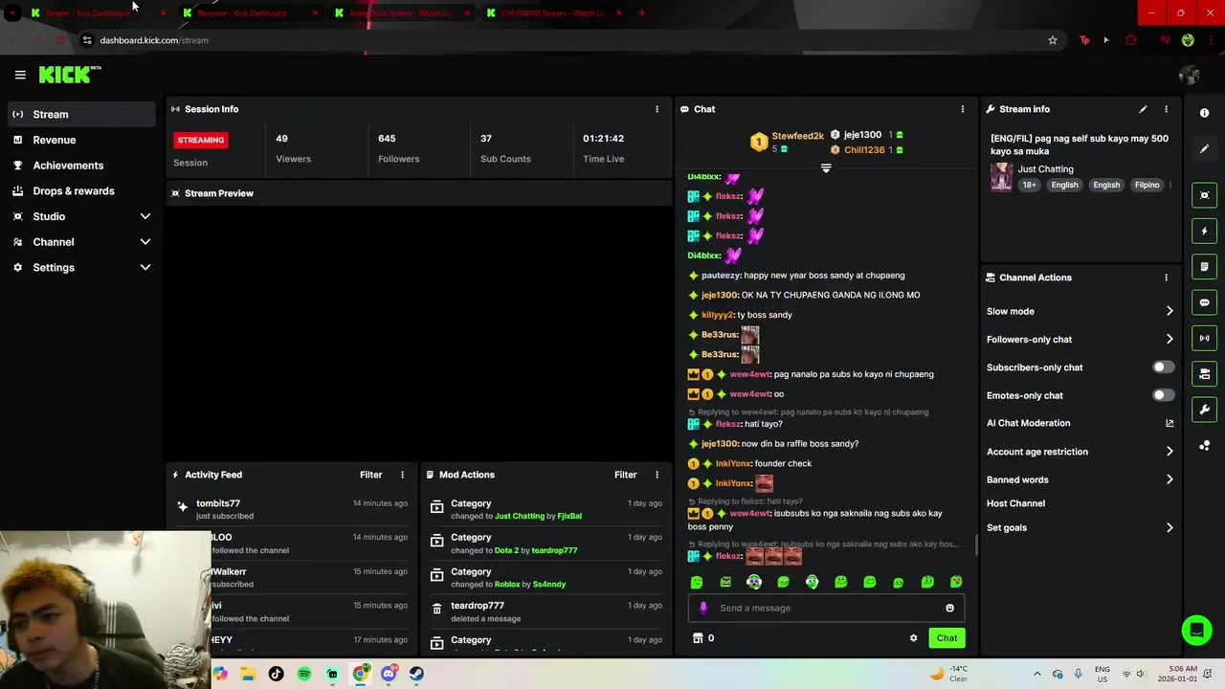The image size is (1225, 689).
Task: Open the profile avatar menu
Action: (1190, 75)
